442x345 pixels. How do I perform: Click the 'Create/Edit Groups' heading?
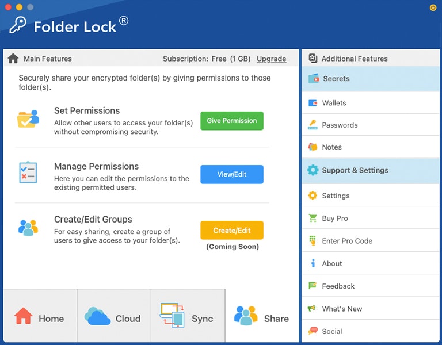point(93,219)
